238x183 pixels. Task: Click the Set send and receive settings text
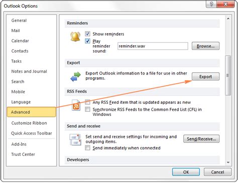point(131,139)
